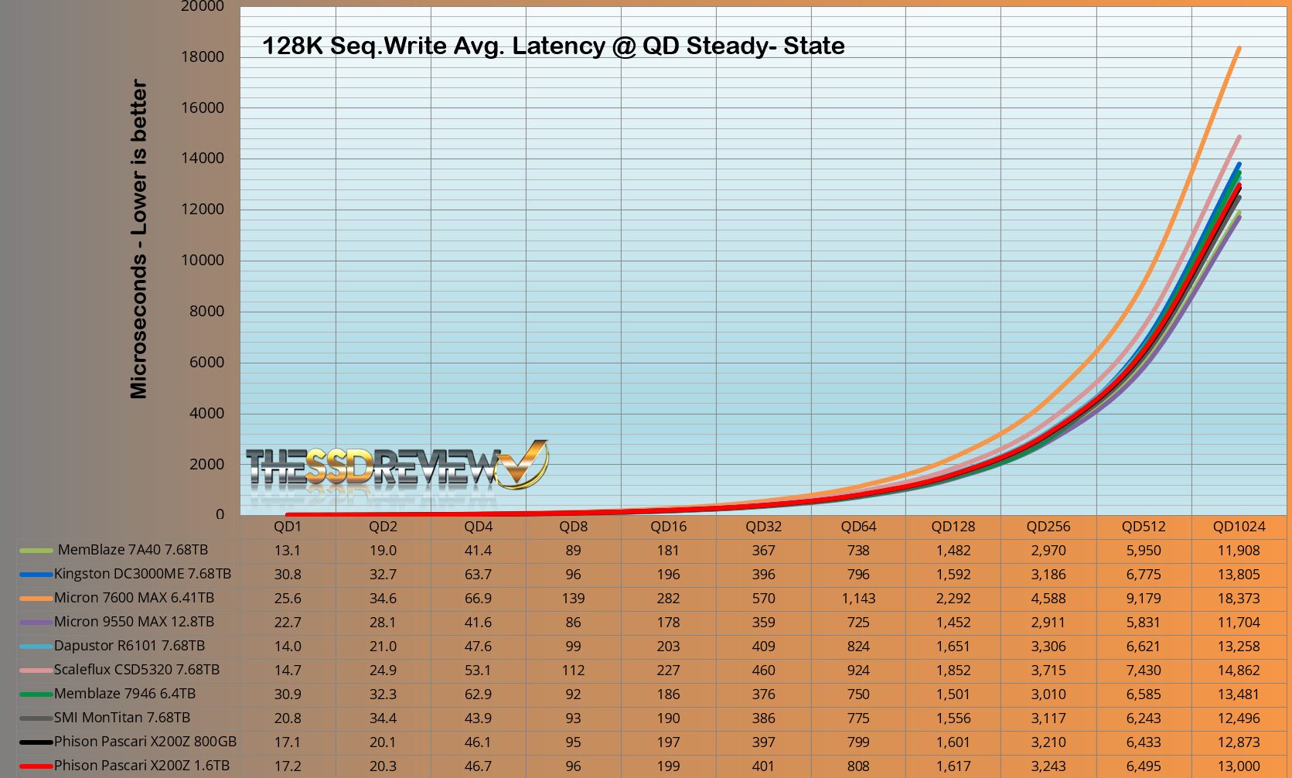The height and width of the screenshot is (778, 1292).
Task: Click the 'Microseconds - Lower is better' axis title
Action: 138,239
